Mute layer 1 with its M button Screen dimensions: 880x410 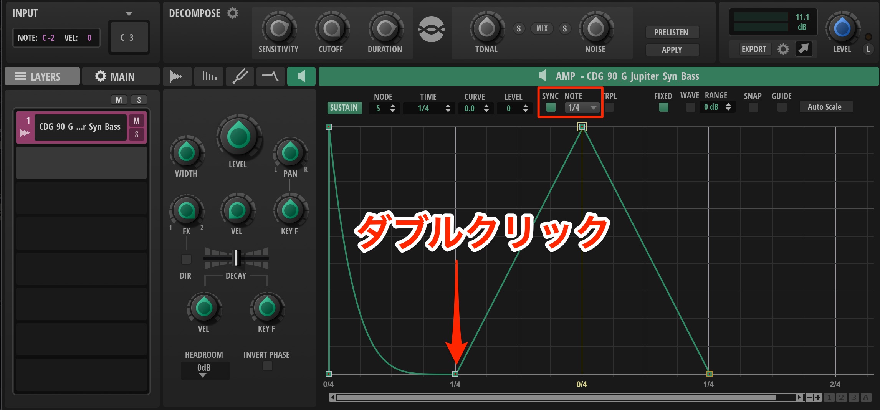coord(136,121)
